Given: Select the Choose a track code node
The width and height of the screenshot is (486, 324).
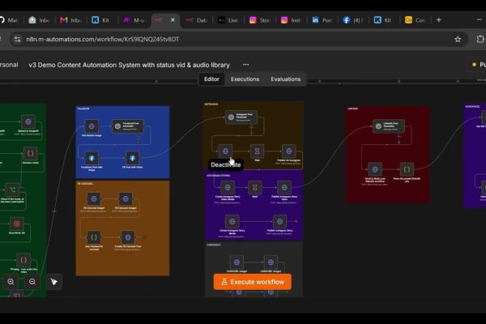Looking at the screenshot, I should [30, 153].
